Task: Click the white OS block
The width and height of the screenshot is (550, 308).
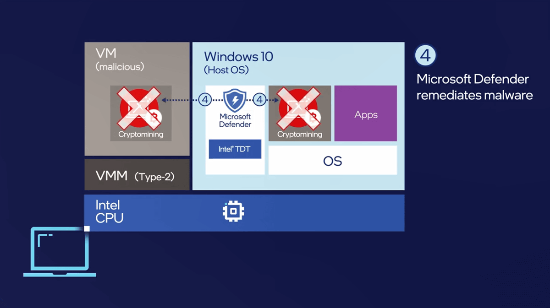Action: click(x=333, y=160)
